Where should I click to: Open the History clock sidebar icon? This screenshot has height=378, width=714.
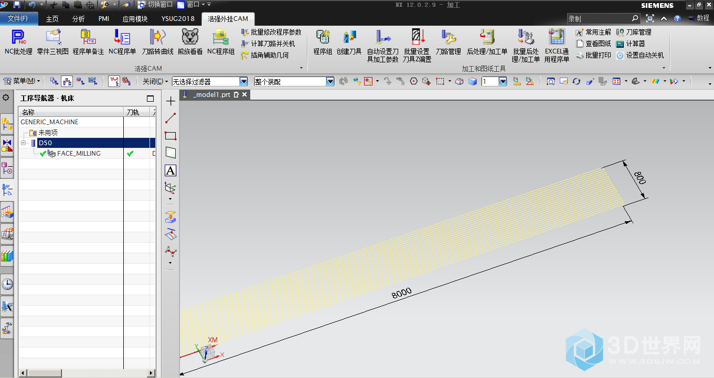click(7, 284)
